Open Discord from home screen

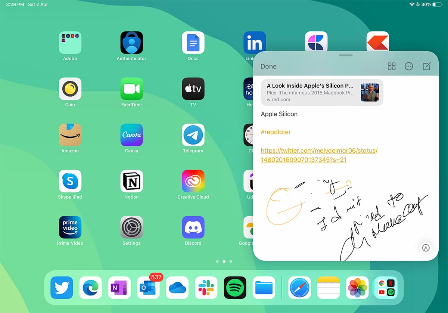(193, 227)
